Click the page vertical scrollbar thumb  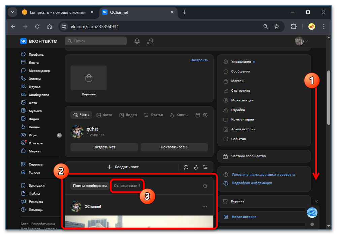coord(329,98)
